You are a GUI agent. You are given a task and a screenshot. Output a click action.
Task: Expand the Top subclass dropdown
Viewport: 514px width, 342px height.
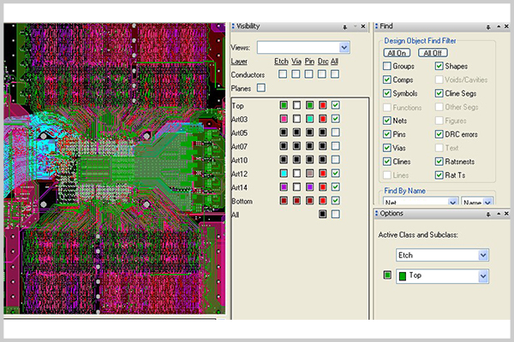483,276
